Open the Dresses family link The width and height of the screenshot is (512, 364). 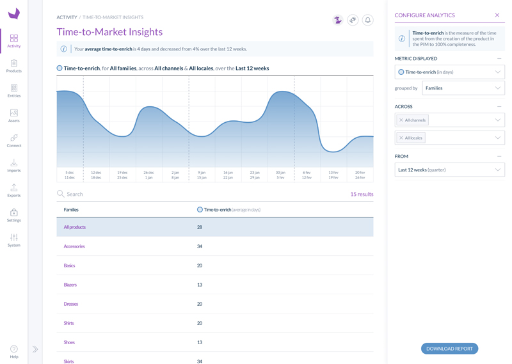tap(71, 304)
